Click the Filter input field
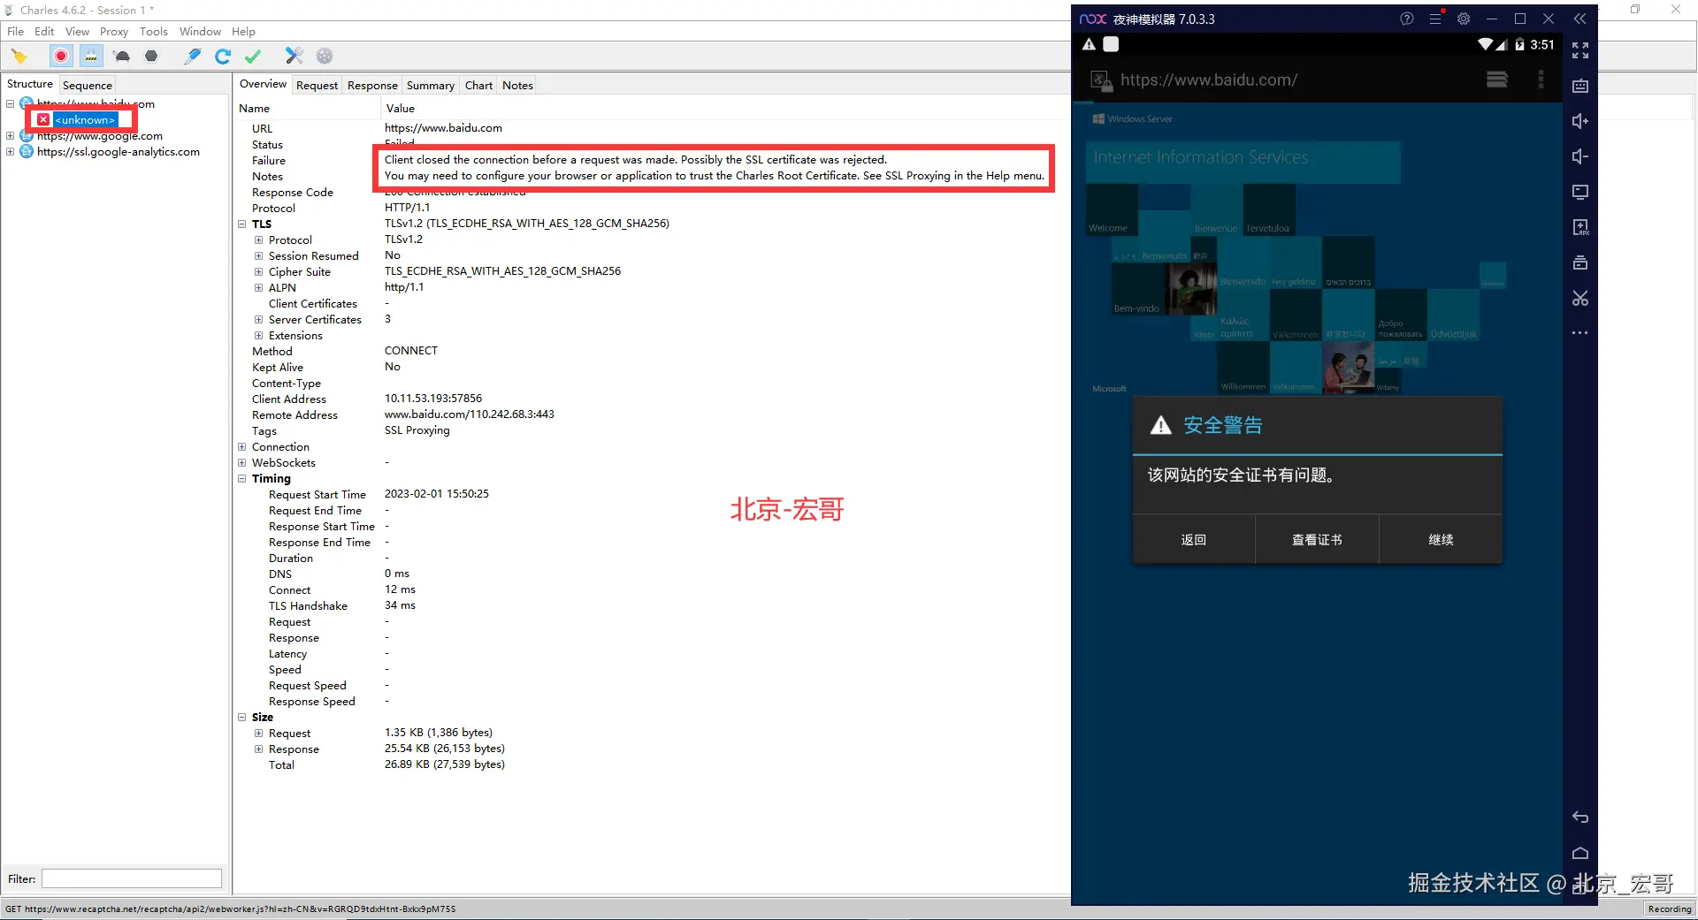The height and width of the screenshot is (920, 1698). pyautogui.click(x=132, y=878)
